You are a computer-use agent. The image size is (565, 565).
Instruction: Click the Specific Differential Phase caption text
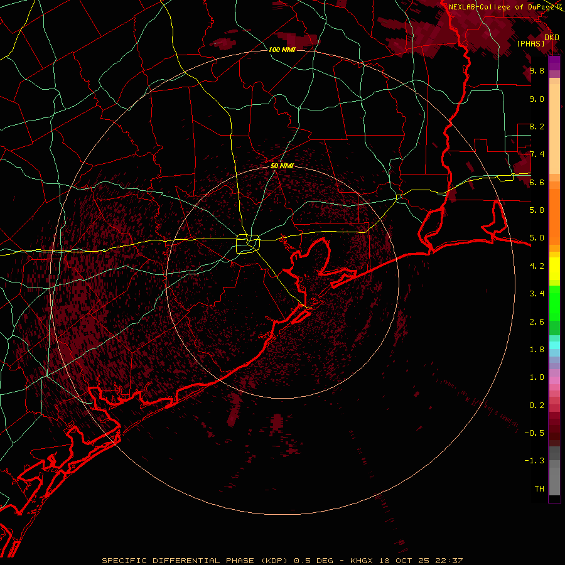282,561
